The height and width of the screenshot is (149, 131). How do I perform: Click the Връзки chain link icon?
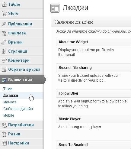(4, 42)
